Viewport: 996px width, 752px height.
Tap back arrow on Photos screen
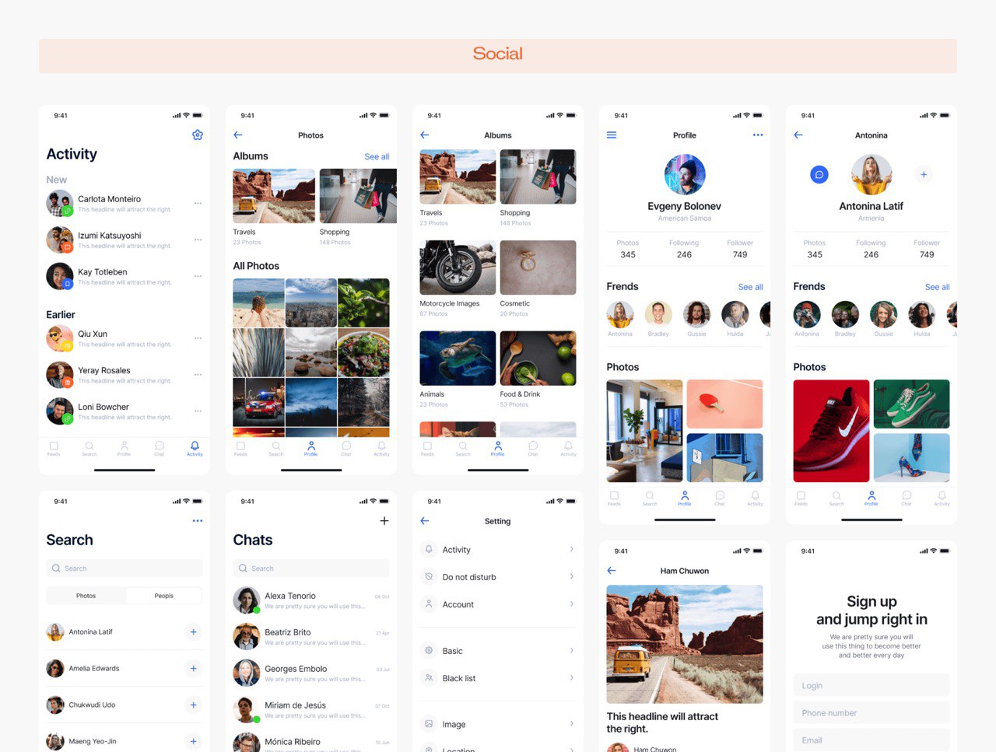tap(238, 135)
